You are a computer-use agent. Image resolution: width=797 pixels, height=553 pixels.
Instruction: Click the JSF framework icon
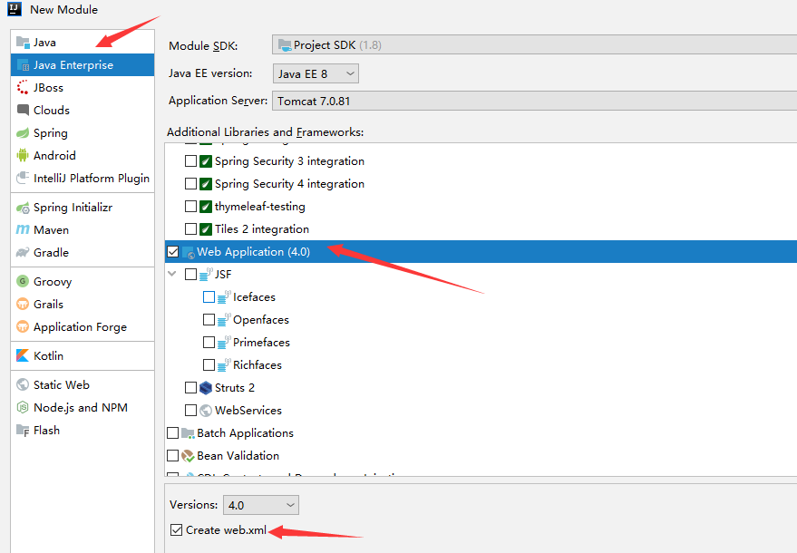click(205, 275)
